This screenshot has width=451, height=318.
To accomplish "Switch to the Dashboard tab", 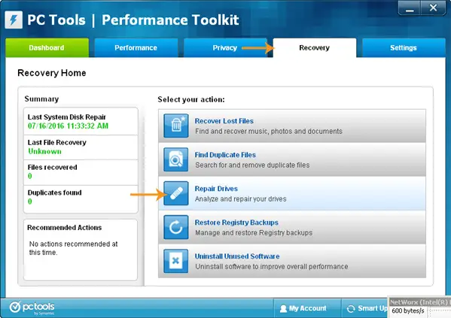I will [x=47, y=47].
